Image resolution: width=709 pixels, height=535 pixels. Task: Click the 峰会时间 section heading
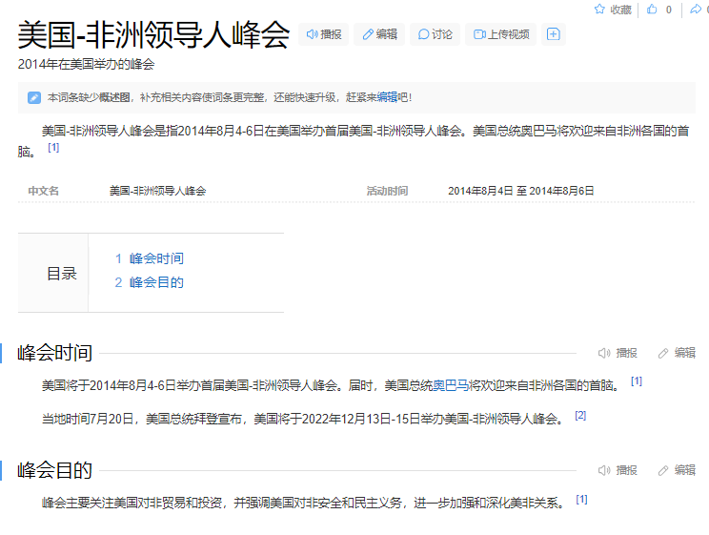click(54, 353)
